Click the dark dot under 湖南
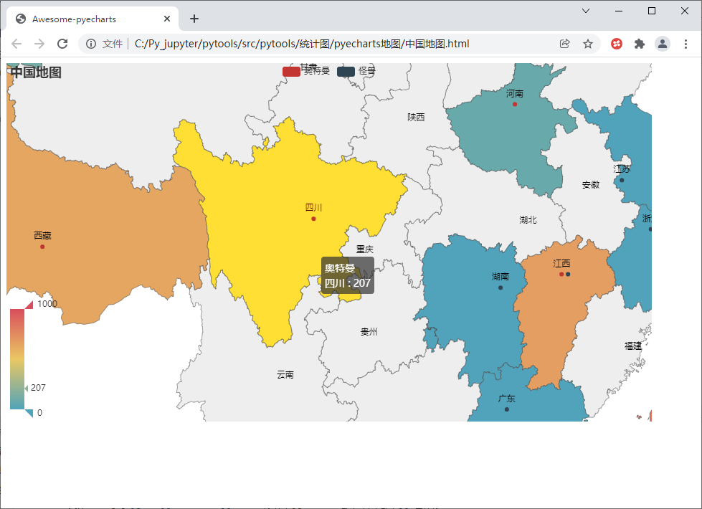This screenshot has width=702, height=509. 501,288
